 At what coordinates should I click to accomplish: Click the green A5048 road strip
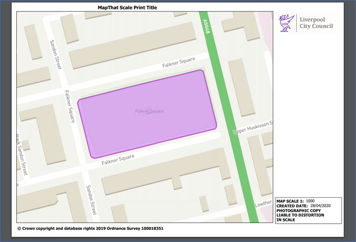228,117
